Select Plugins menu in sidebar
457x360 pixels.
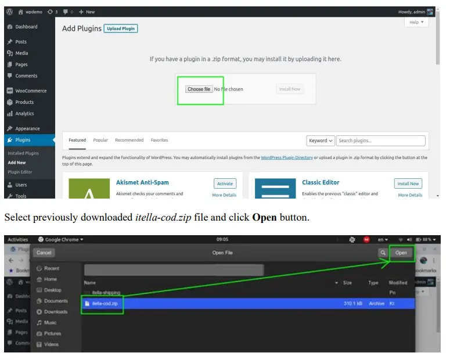[x=30, y=140]
